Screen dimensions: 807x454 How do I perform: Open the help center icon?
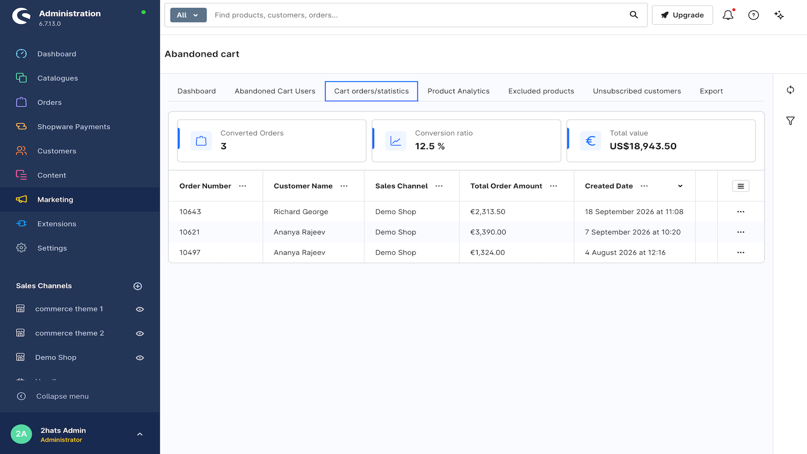pos(754,15)
